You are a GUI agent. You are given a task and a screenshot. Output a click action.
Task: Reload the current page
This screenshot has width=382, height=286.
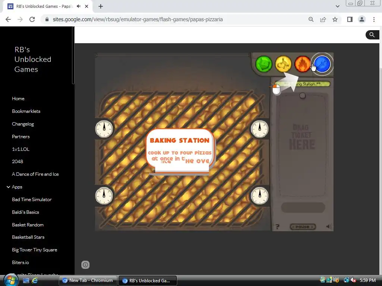[32, 19]
